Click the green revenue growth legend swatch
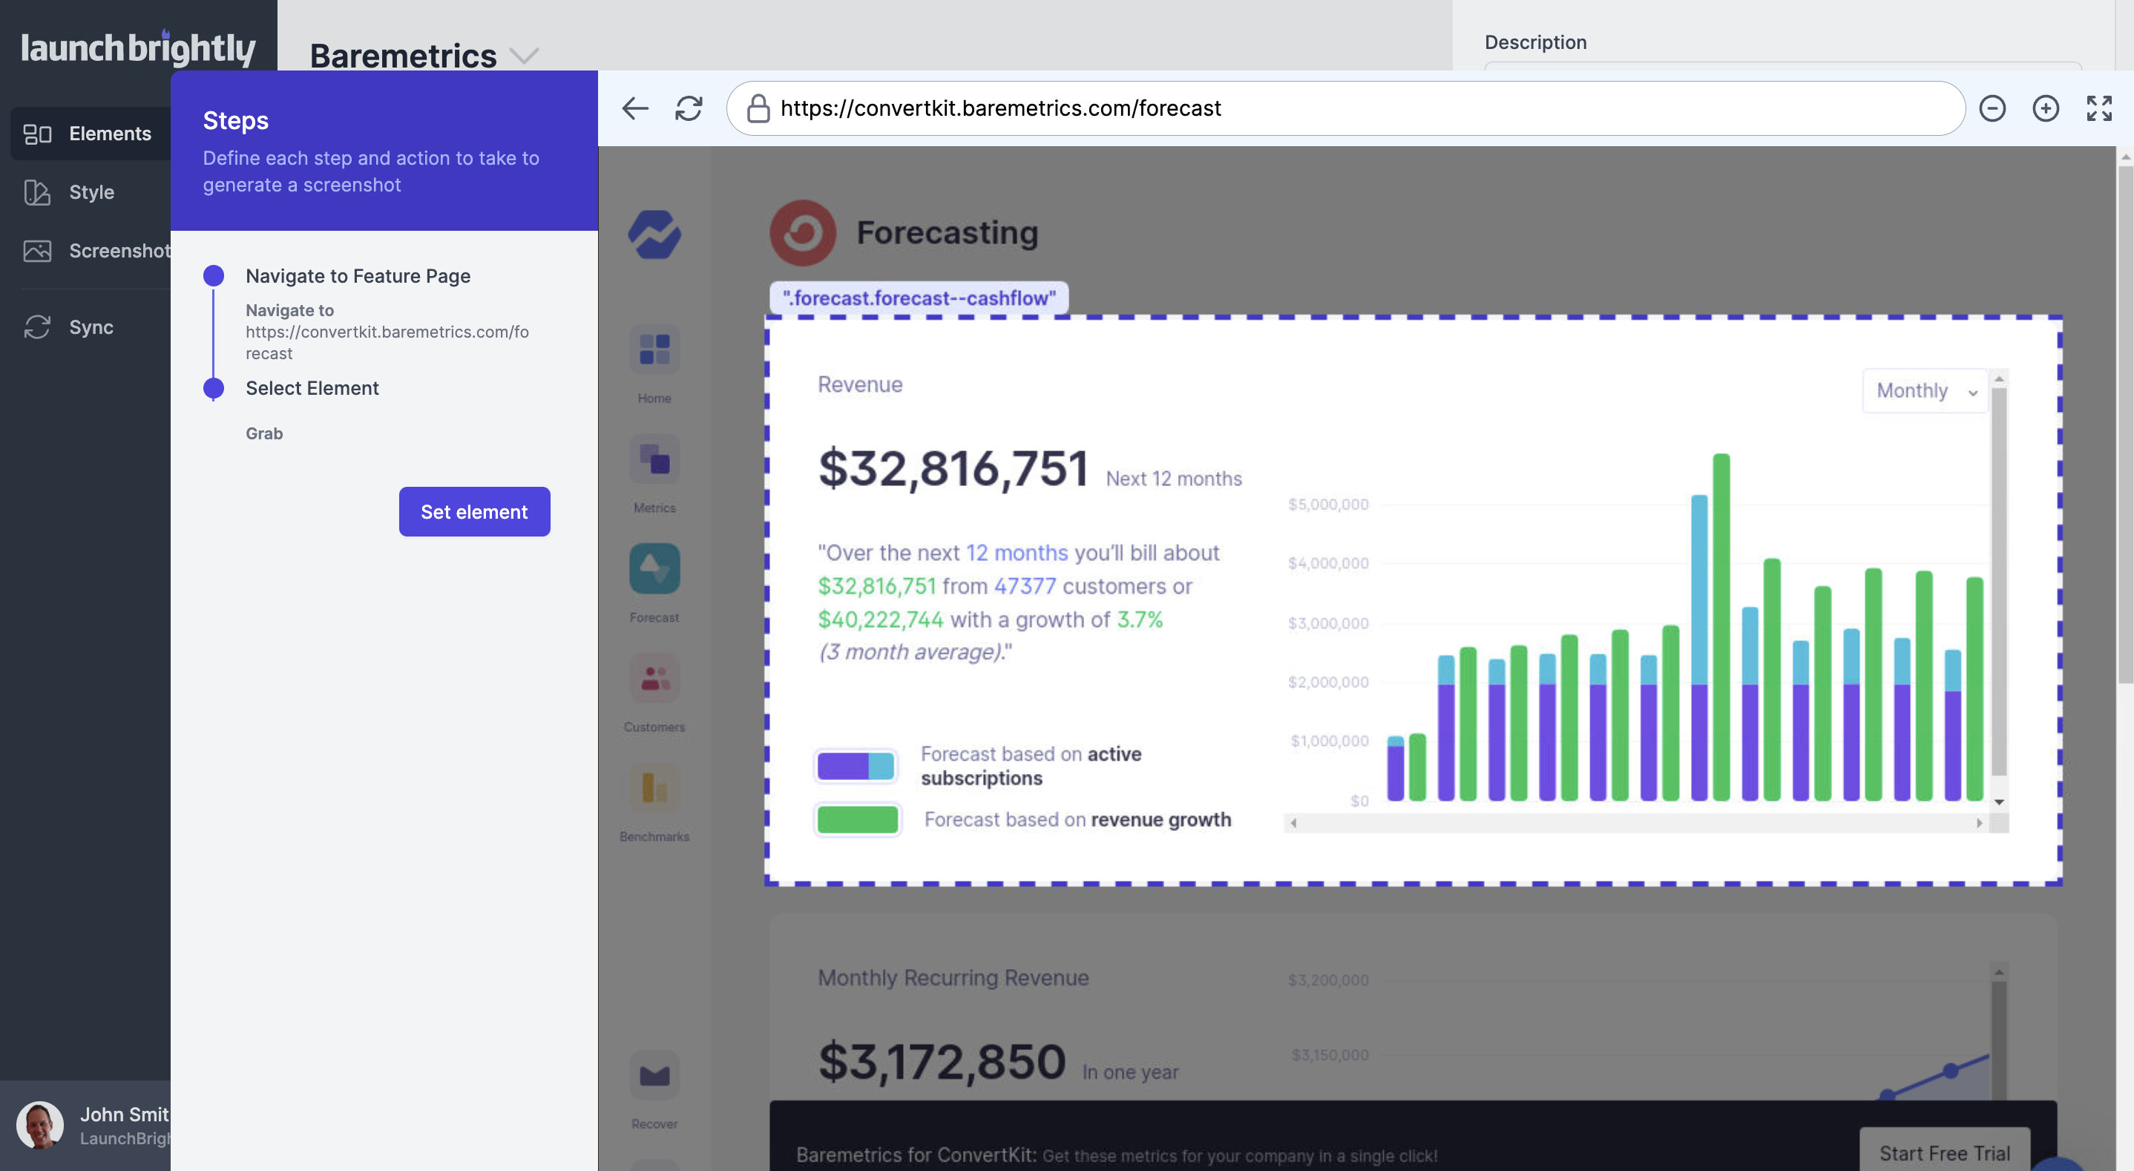Screen dimensions: 2134x1171 pos(858,819)
